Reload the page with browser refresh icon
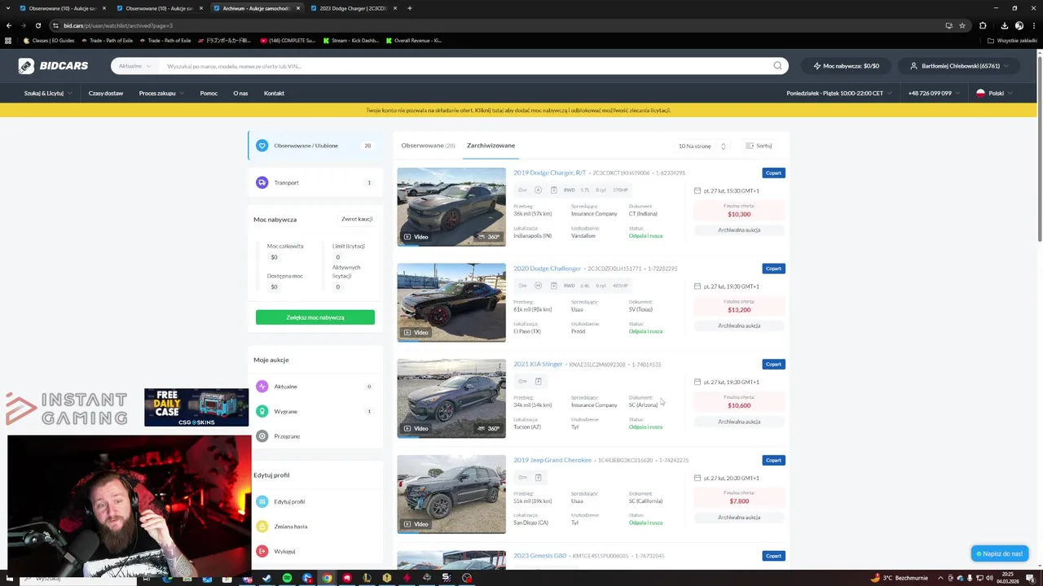The height and width of the screenshot is (586, 1043). coord(37,25)
